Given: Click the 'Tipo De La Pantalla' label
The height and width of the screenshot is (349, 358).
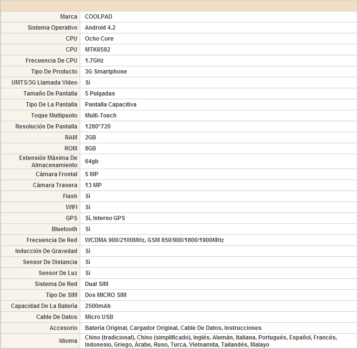Looking at the screenshot, I should click(x=52, y=105).
